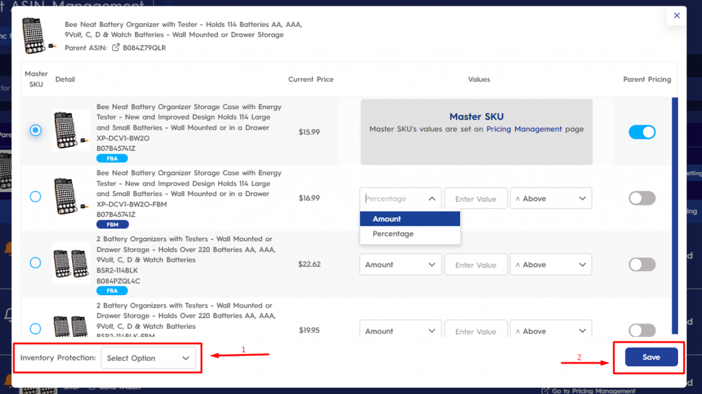Click SKU text BSR2-114BLK
Image resolution: width=702 pixels, height=394 pixels.
pos(117,270)
